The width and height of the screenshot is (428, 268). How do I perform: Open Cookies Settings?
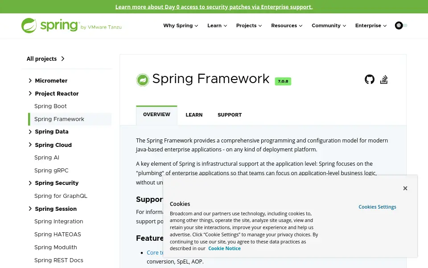377,207
